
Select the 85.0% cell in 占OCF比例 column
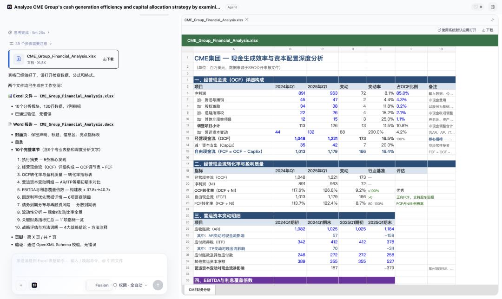click(x=411, y=93)
